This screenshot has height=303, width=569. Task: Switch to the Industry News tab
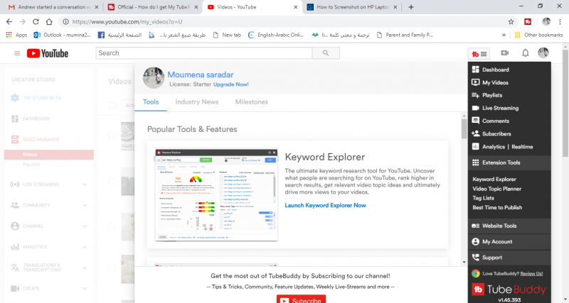197,102
